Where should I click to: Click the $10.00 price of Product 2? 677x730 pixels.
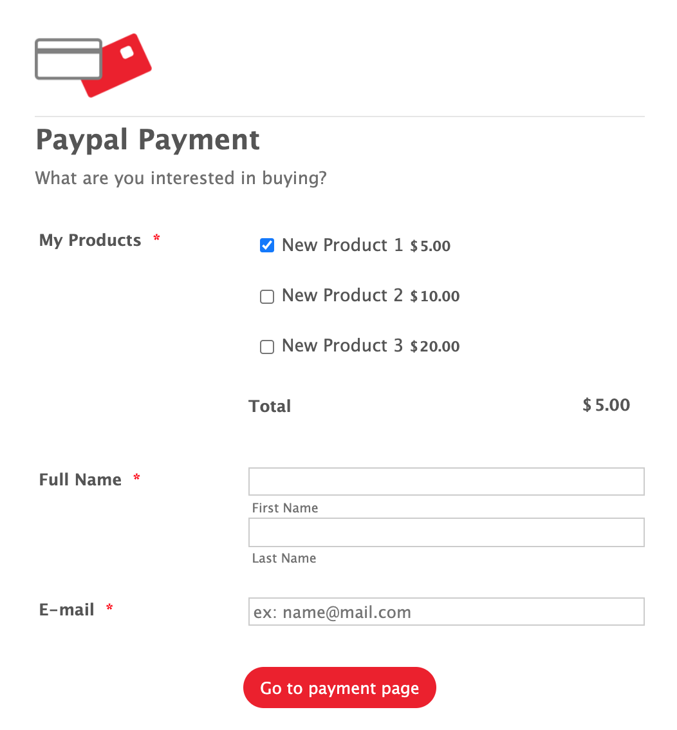coord(435,296)
